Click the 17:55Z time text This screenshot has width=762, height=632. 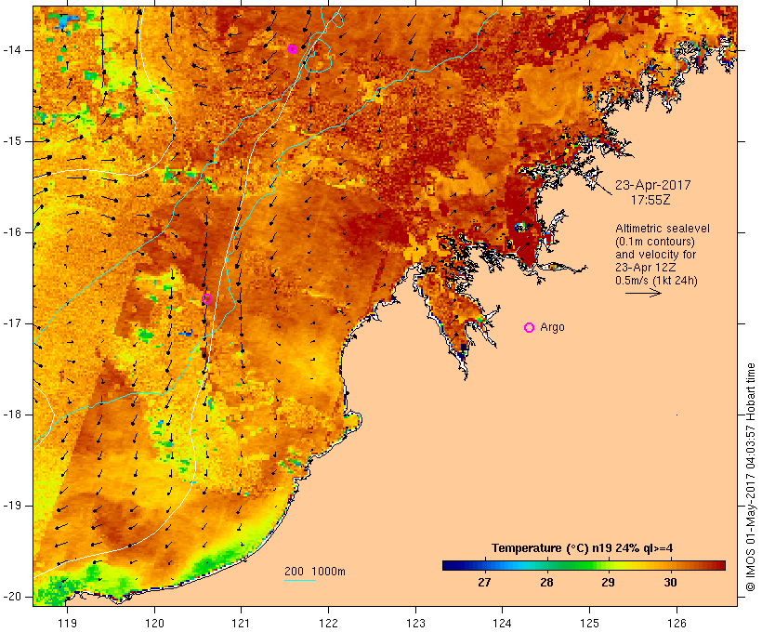[x=650, y=200]
